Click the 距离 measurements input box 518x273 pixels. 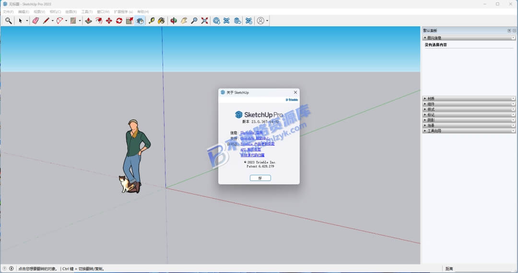(484, 269)
